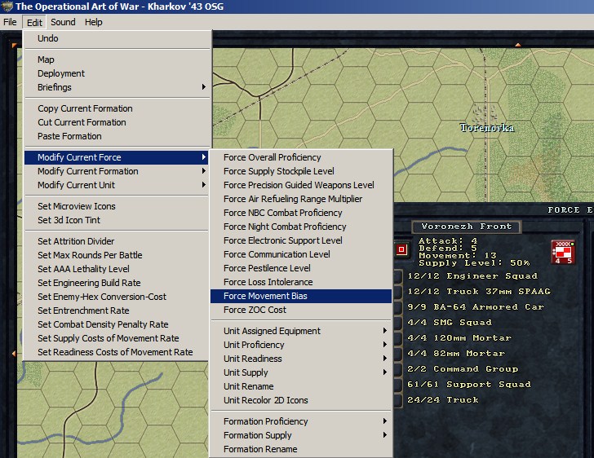Click the orange arrow on the left map edge
Image resolution: width=594 pixels, height=458 pixels.
click(x=14, y=353)
